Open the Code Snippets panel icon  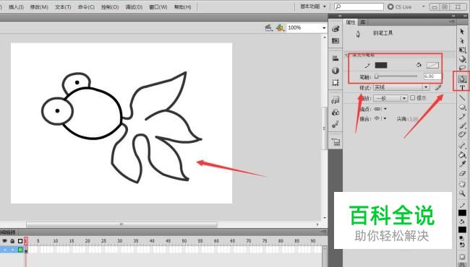(336, 100)
